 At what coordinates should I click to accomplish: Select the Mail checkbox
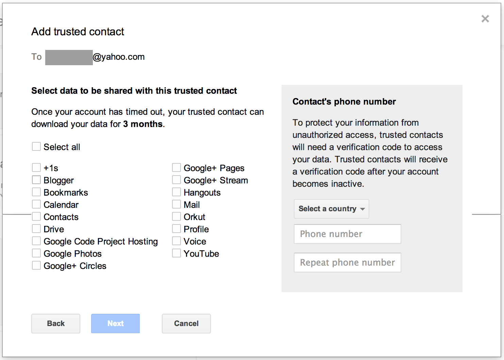176,204
